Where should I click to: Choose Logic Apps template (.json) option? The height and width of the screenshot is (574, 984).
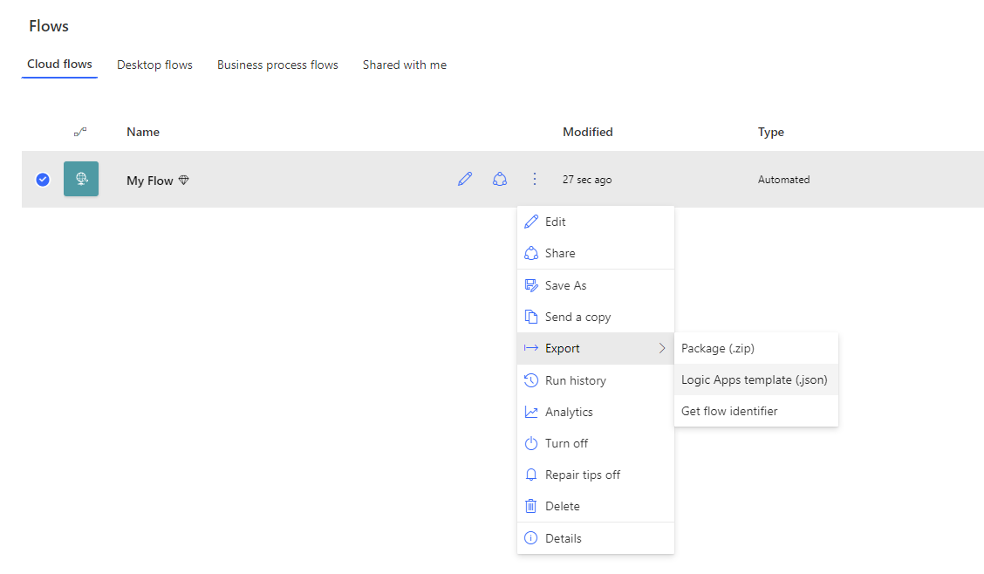pyautogui.click(x=755, y=379)
